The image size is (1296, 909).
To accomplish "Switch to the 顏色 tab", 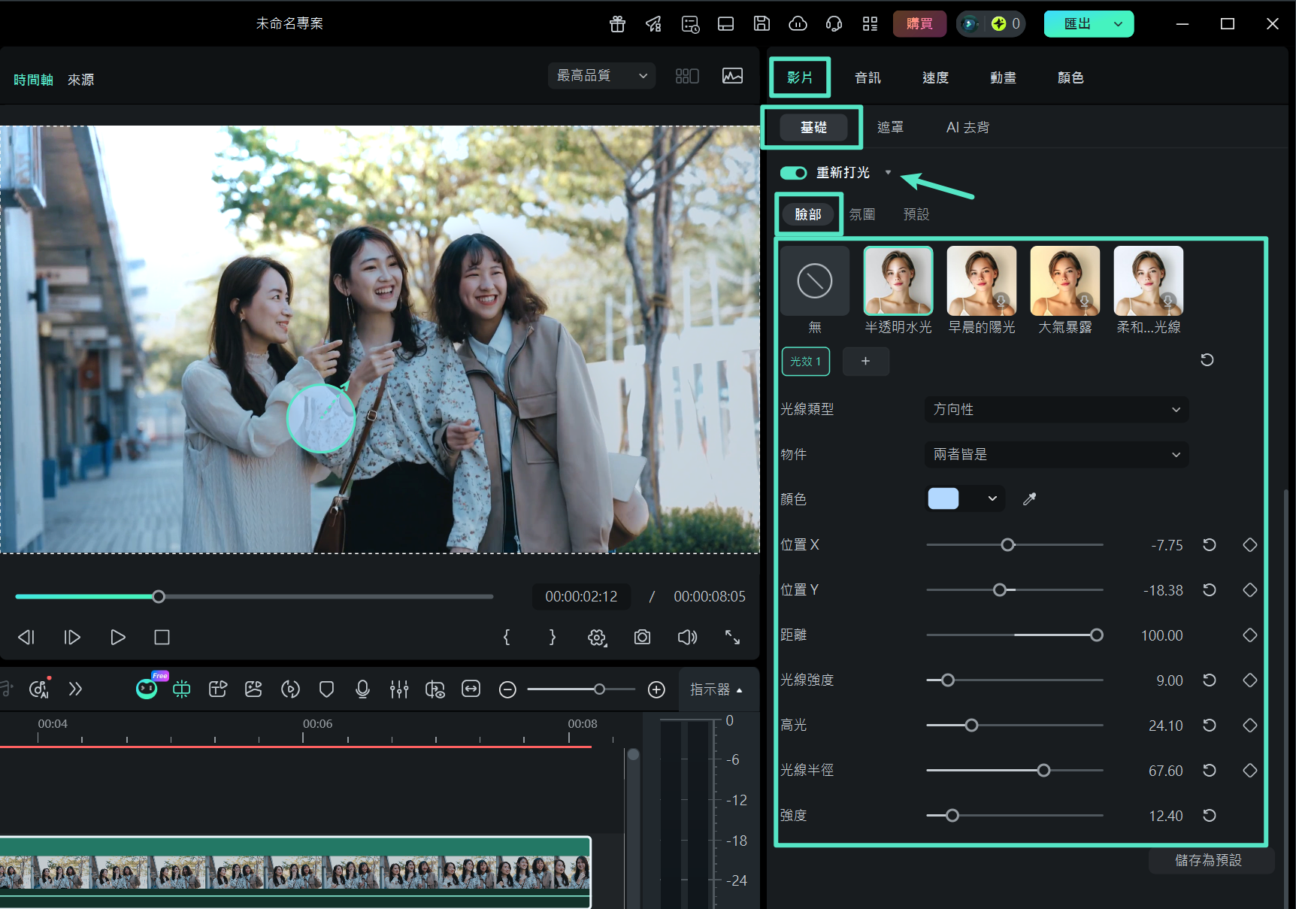I will pyautogui.click(x=1070, y=78).
